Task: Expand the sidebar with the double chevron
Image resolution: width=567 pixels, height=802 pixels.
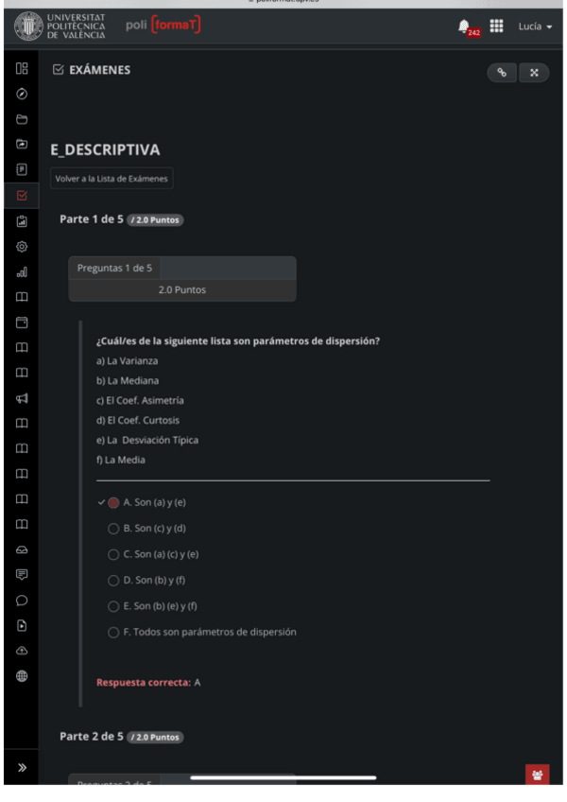Action: pyautogui.click(x=22, y=767)
